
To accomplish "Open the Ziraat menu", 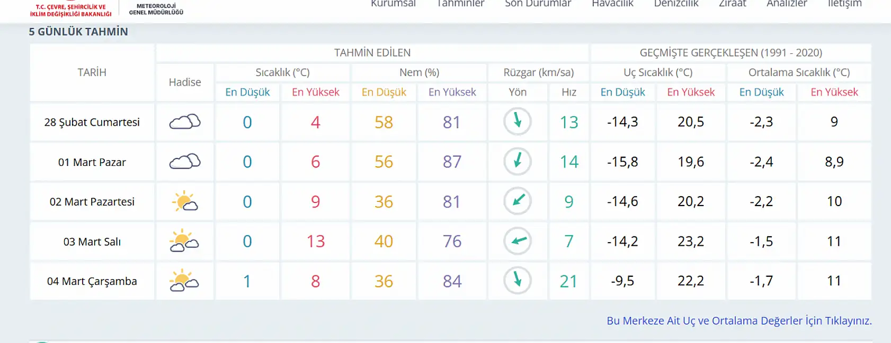I will [x=732, y=4].
